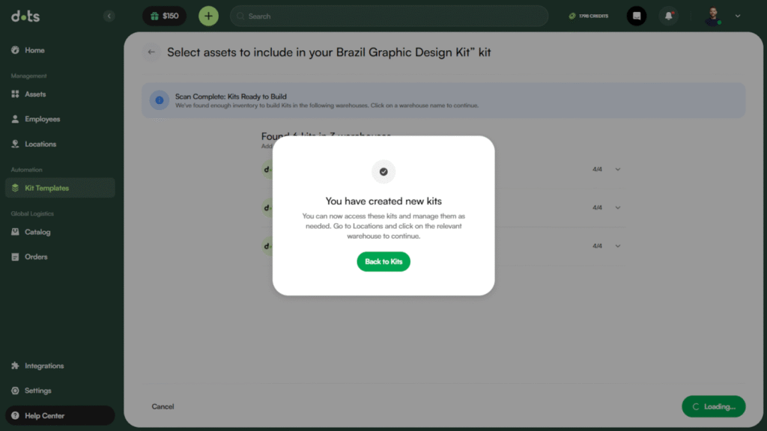The width and height of the screenshot is (767, 431).
Task: Click the user profile avatar
Action: [x=713, y=16]
